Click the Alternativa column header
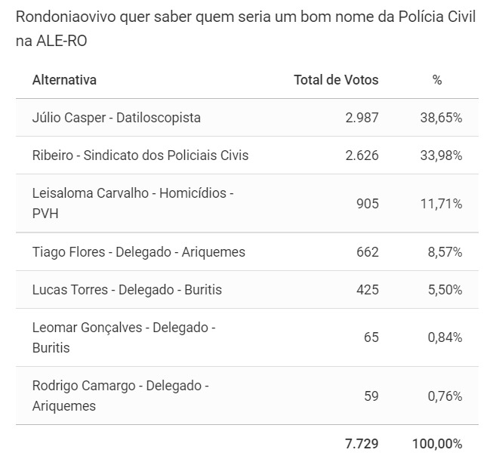Viewport: 493px width, 465px height. point(64,80)
